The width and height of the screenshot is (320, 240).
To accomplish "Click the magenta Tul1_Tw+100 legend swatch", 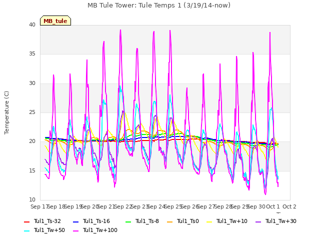I will [75, 230].
